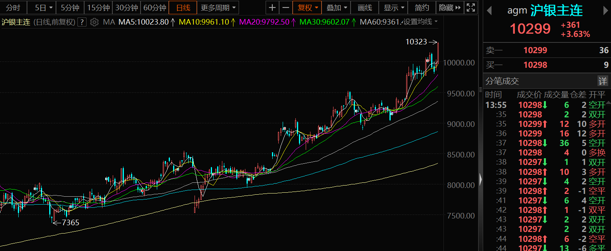Click the 时间 column header

pos(493,95)
